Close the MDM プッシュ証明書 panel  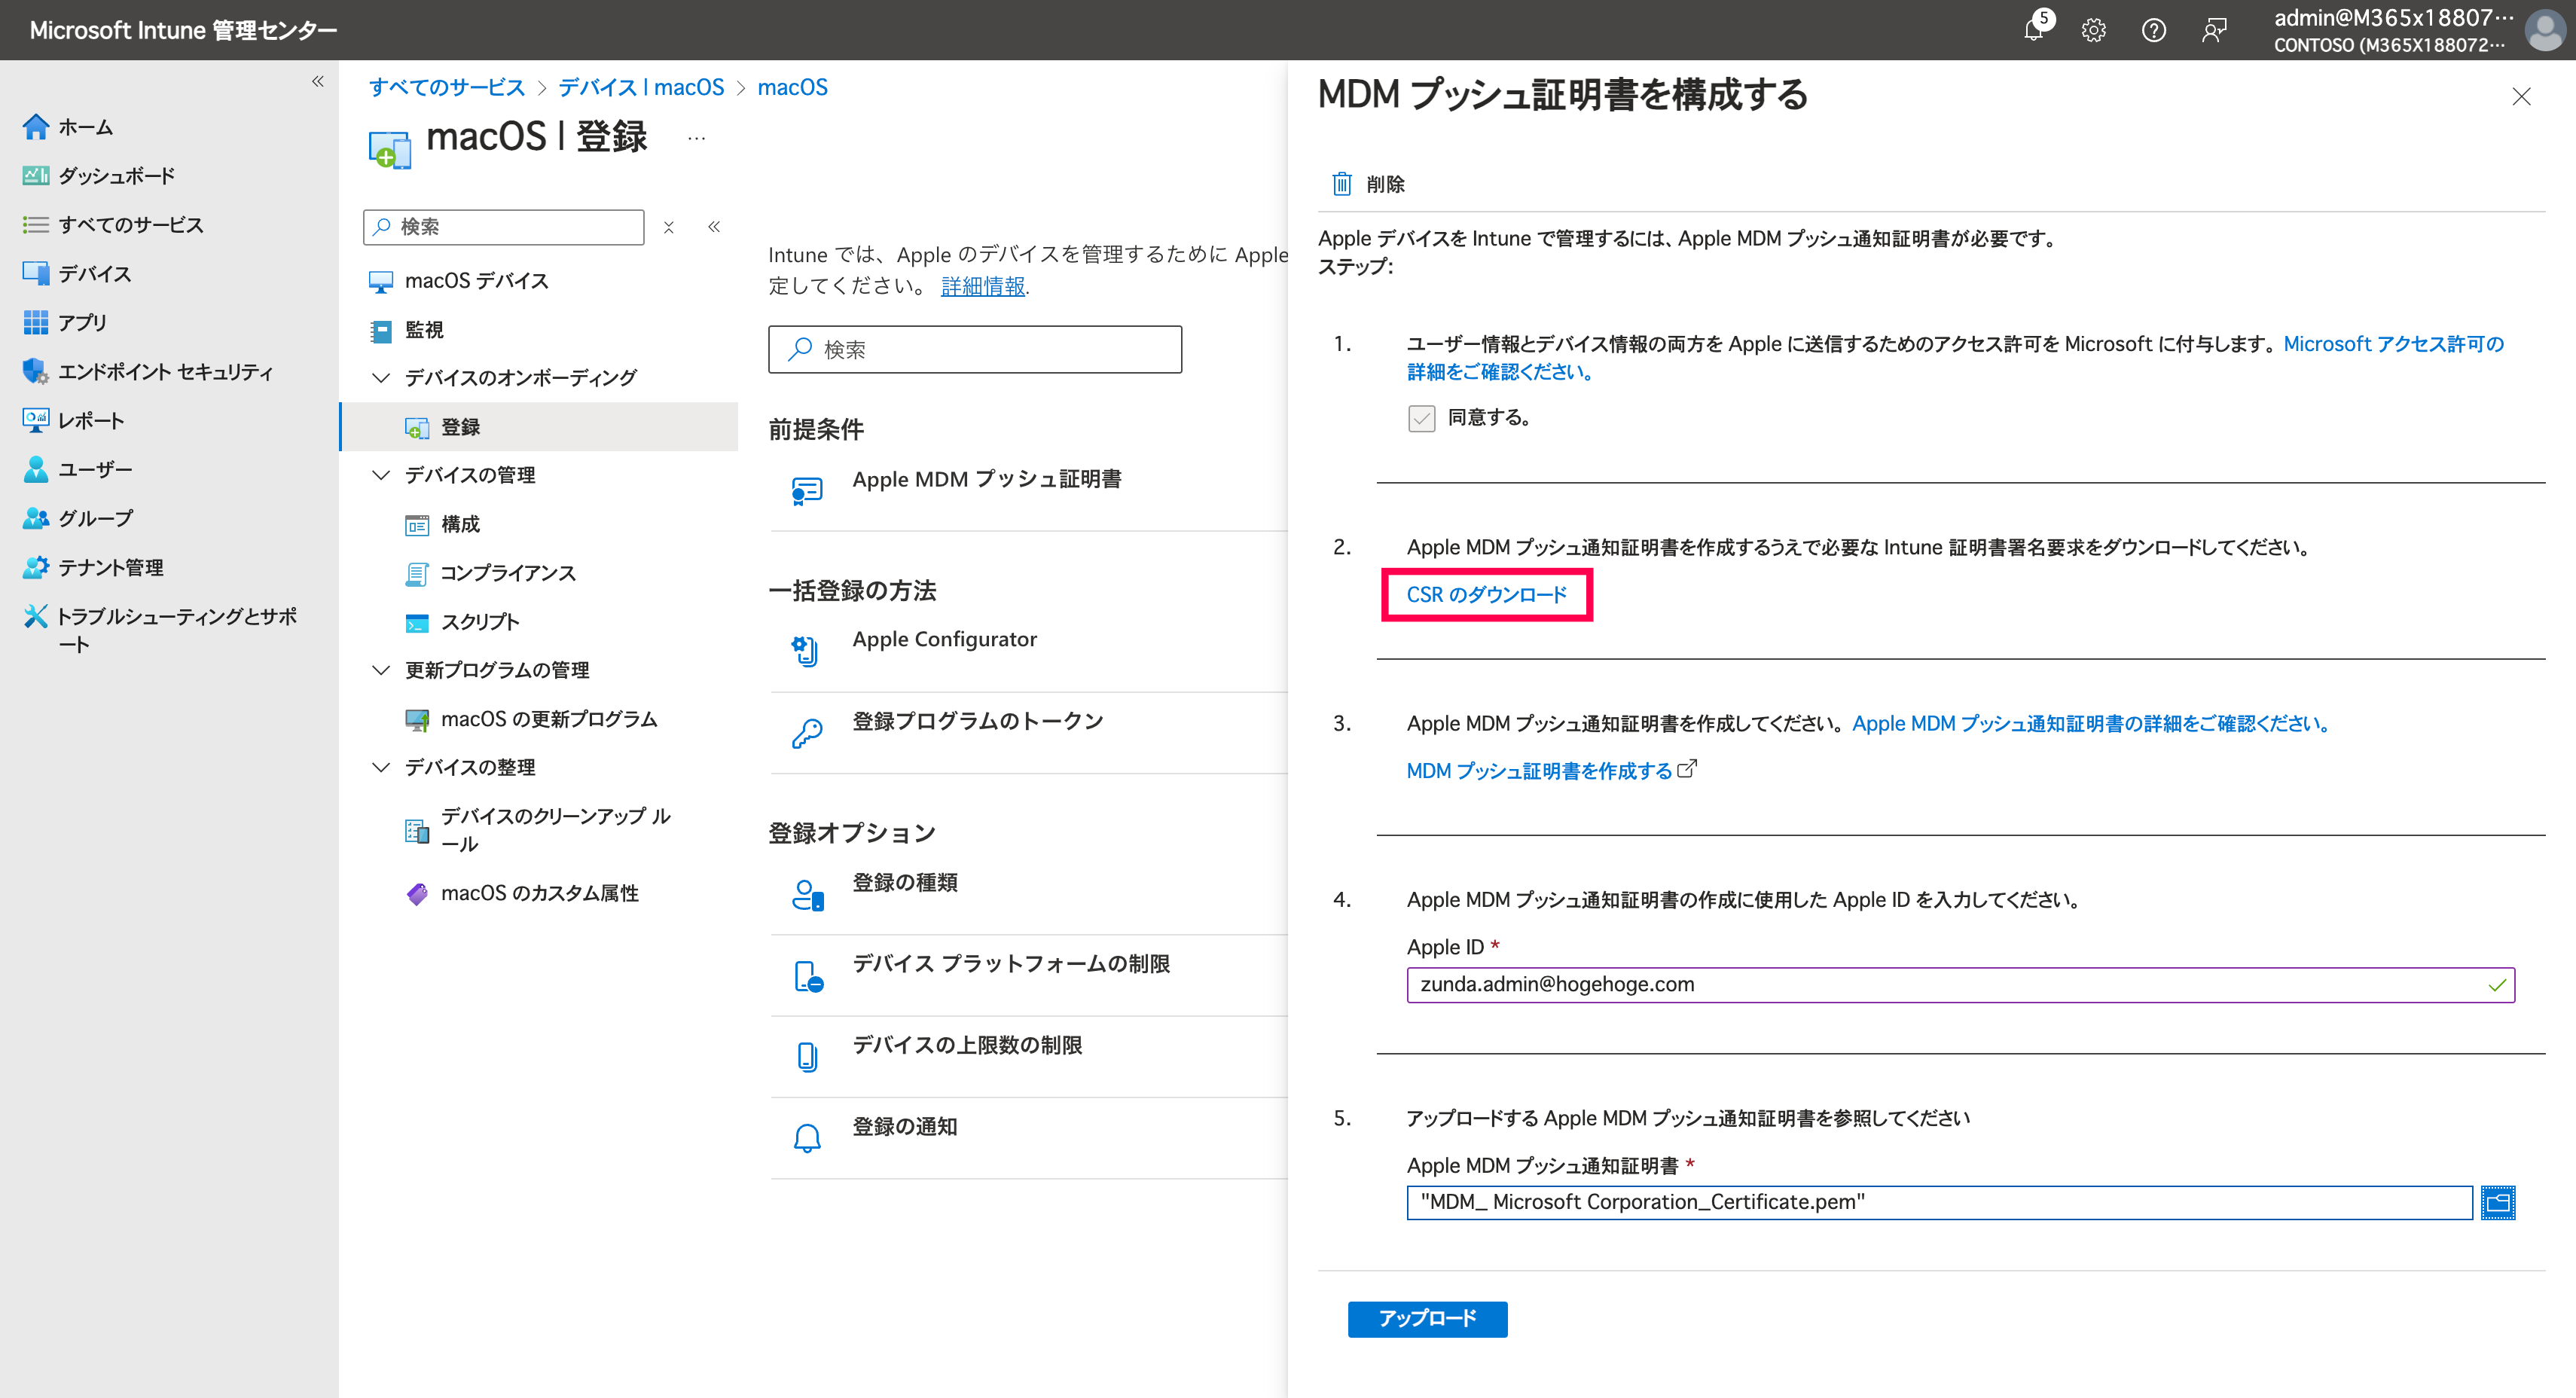[2521, 96]
